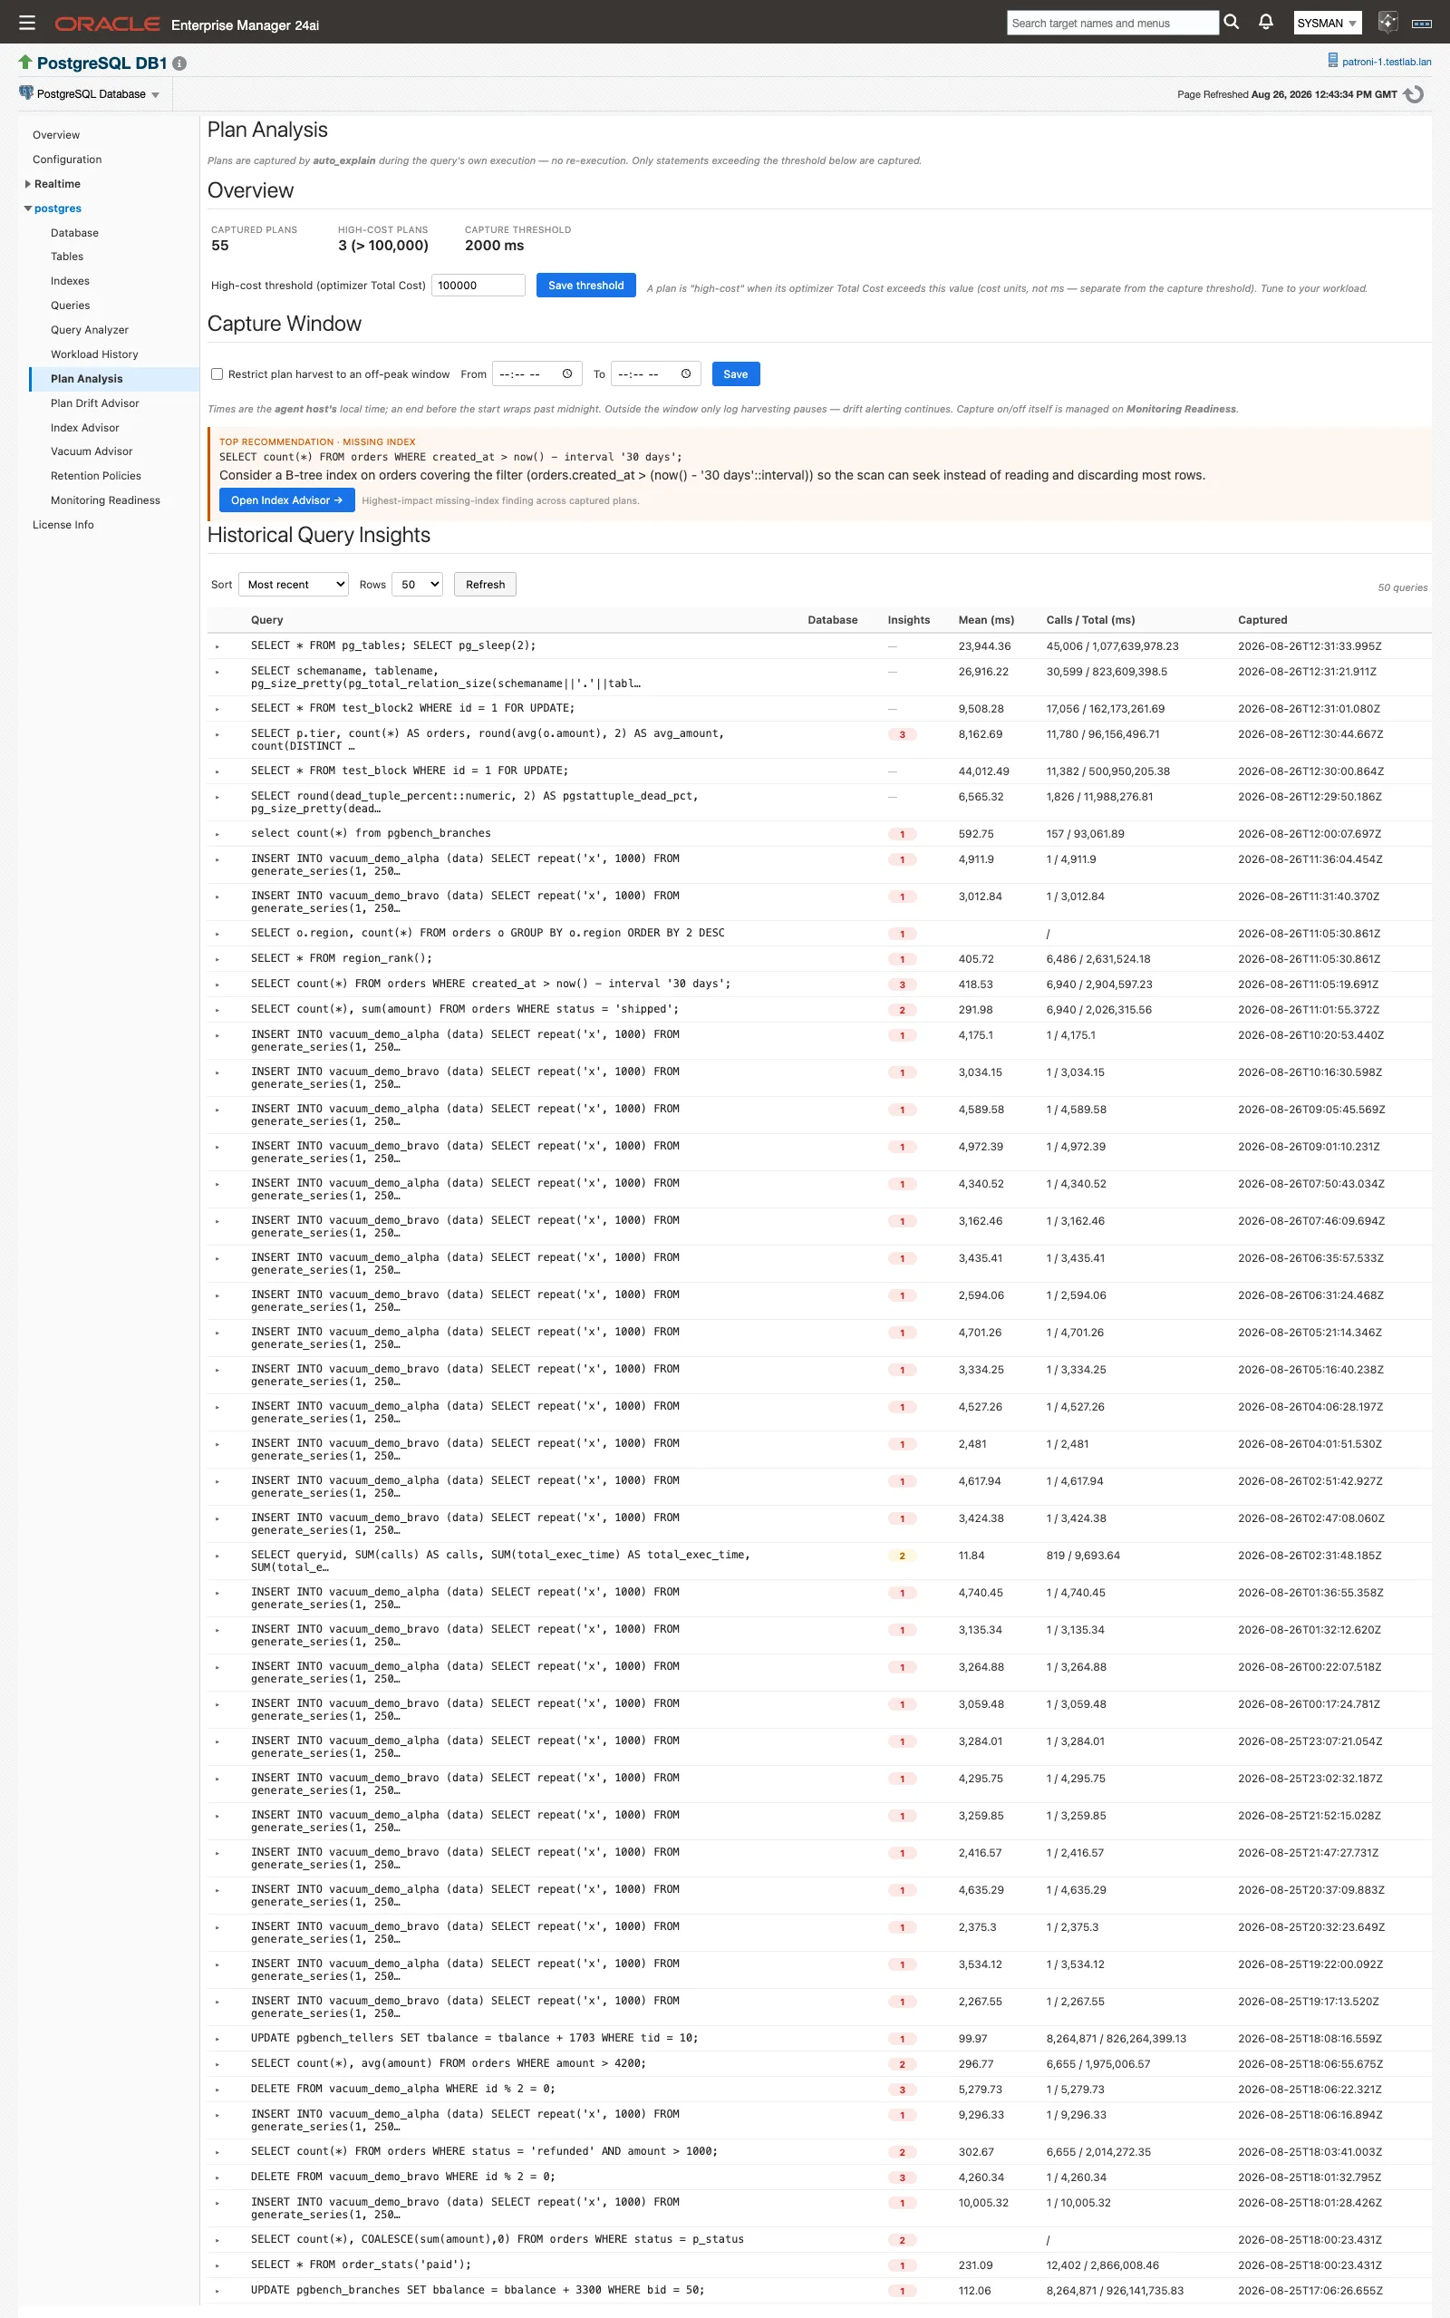Open the patroni-1.testlab.lan host link
Viewport: 1450px width, 2318px height.
(1386, 62)
